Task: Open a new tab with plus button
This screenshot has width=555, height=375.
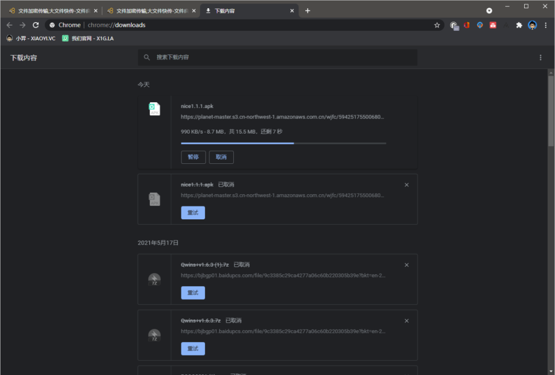Action: coord(307,11)
